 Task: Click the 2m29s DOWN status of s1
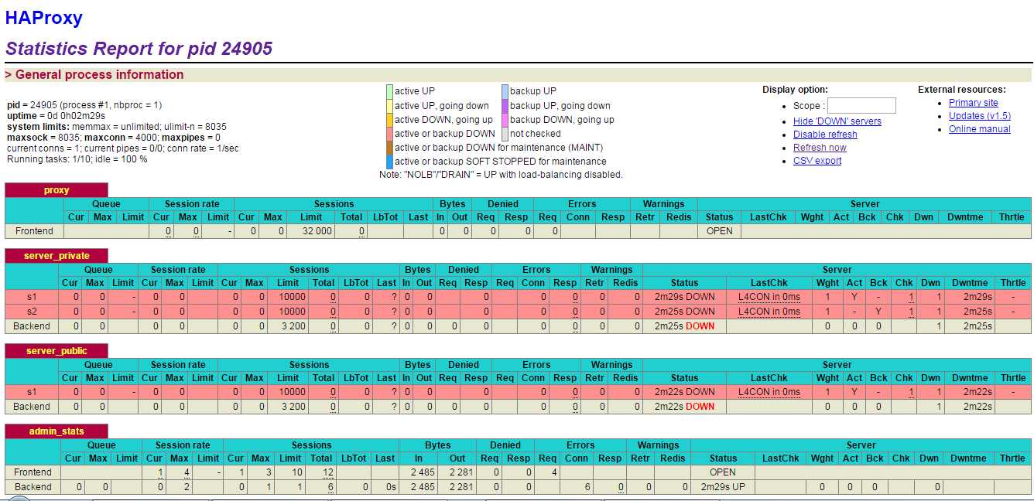[x=685, y=297]
